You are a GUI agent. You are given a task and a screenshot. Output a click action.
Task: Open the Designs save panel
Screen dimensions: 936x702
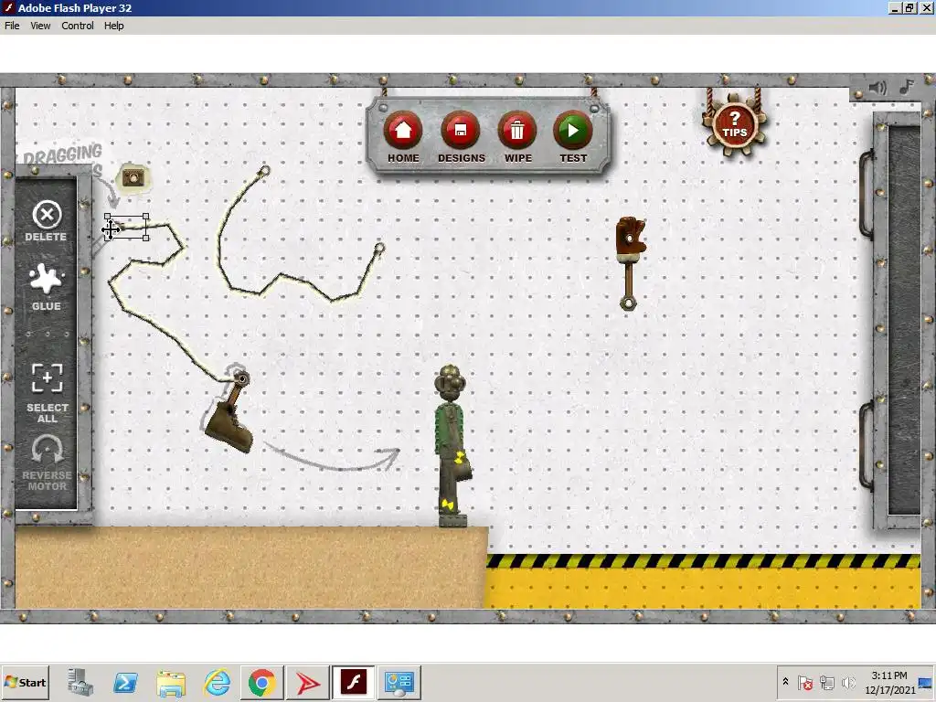pyautogui.click(x=461, y=130)
